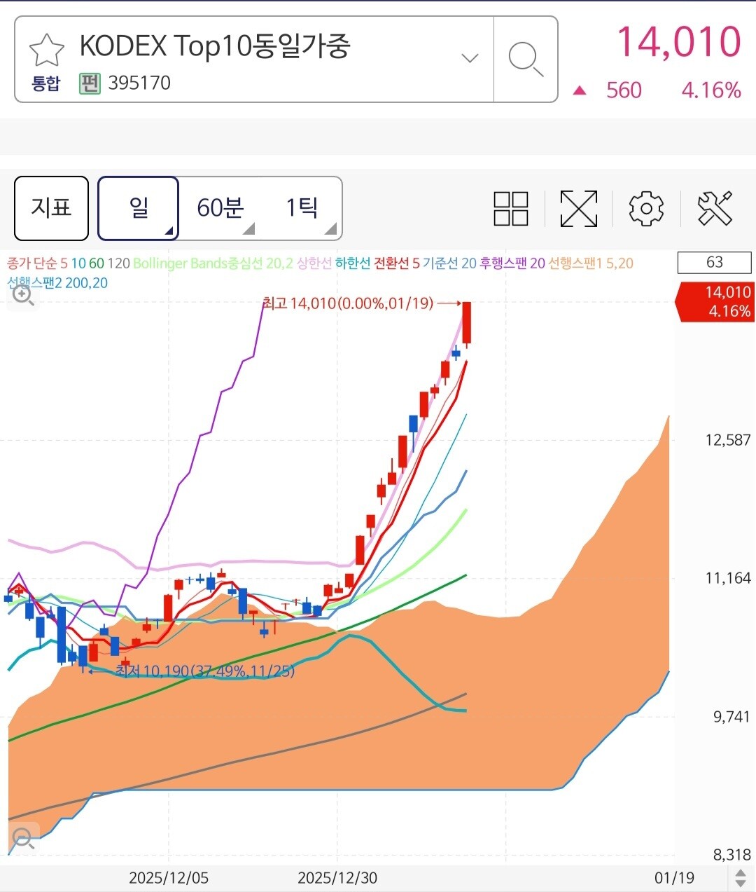The image size is (756, 892).
Task: Select the 일 daily period tab
Action: (x=138, y=208)
